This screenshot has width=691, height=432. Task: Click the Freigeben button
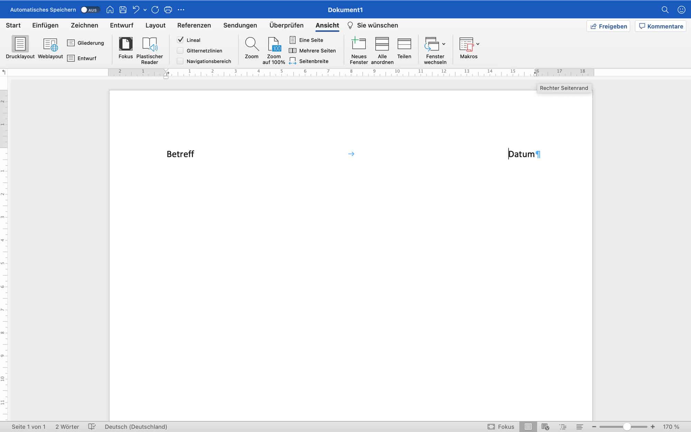[x=608, y=26]
